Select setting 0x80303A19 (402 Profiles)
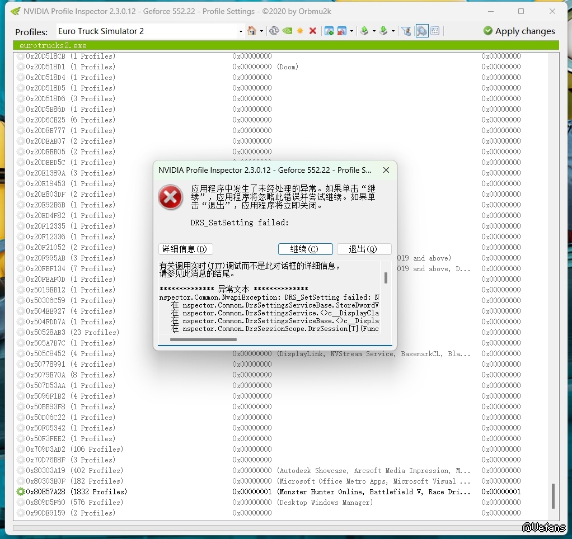This screenshot has width=572, height=539. pos(74,470)
